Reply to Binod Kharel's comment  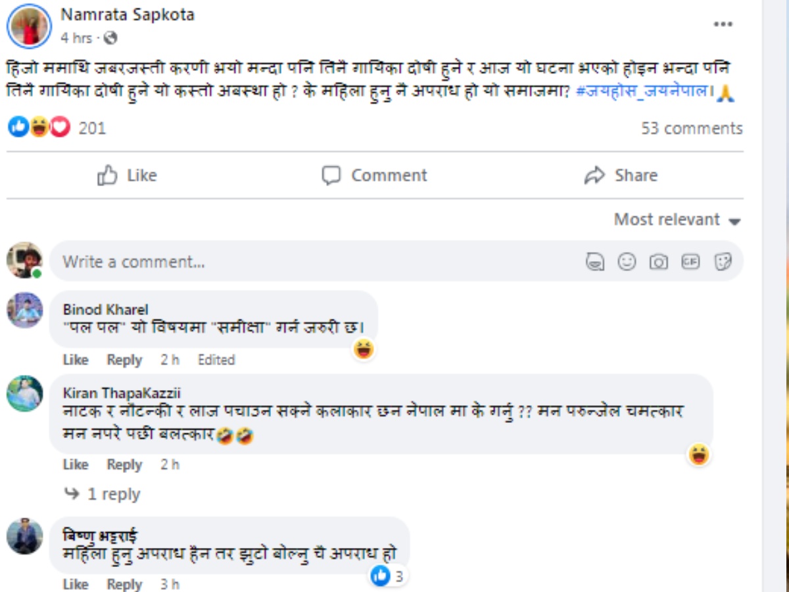pos(124,360)
